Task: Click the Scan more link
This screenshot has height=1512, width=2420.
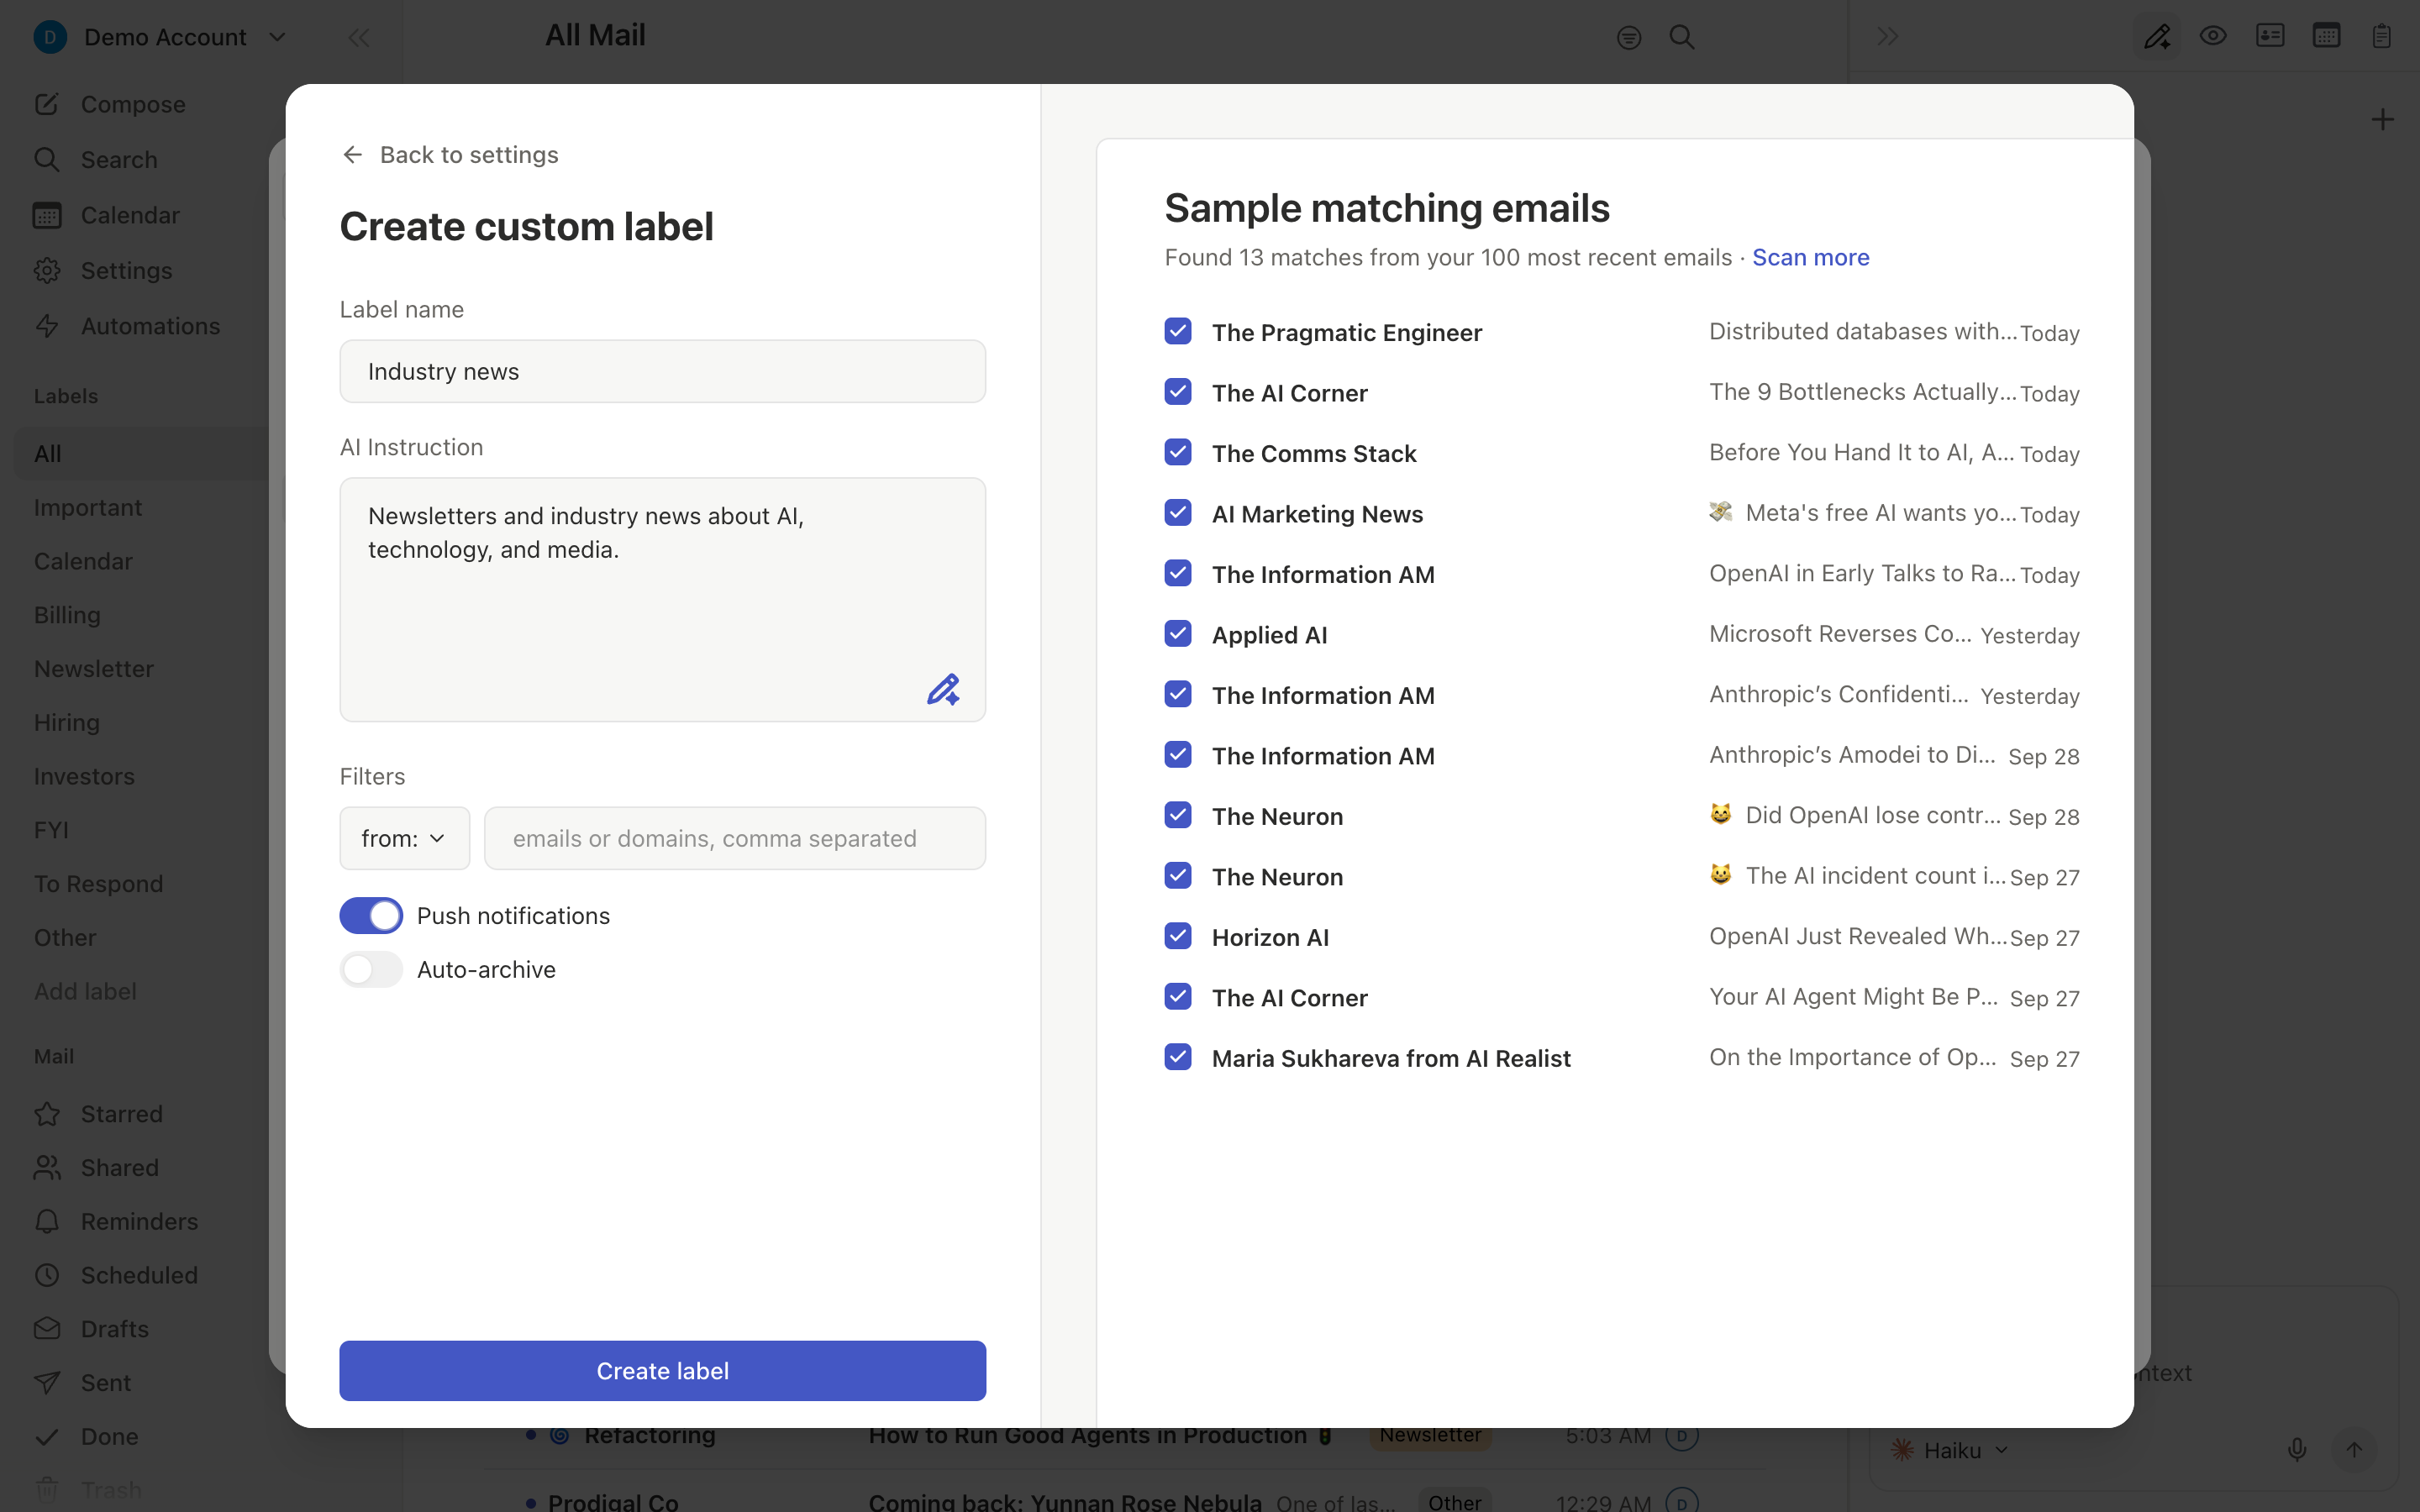Action: tap(1810, 257)
